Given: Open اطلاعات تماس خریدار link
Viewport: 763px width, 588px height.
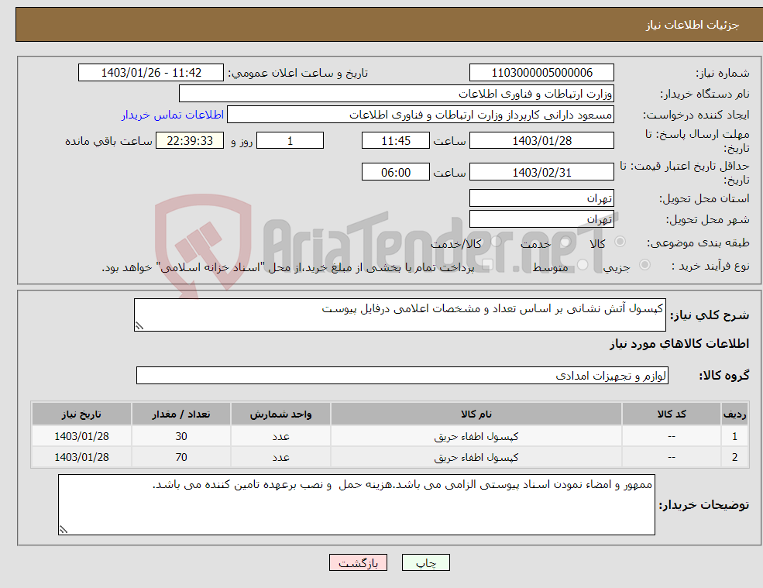Looking at the screenshot, I should click(173, 115).
